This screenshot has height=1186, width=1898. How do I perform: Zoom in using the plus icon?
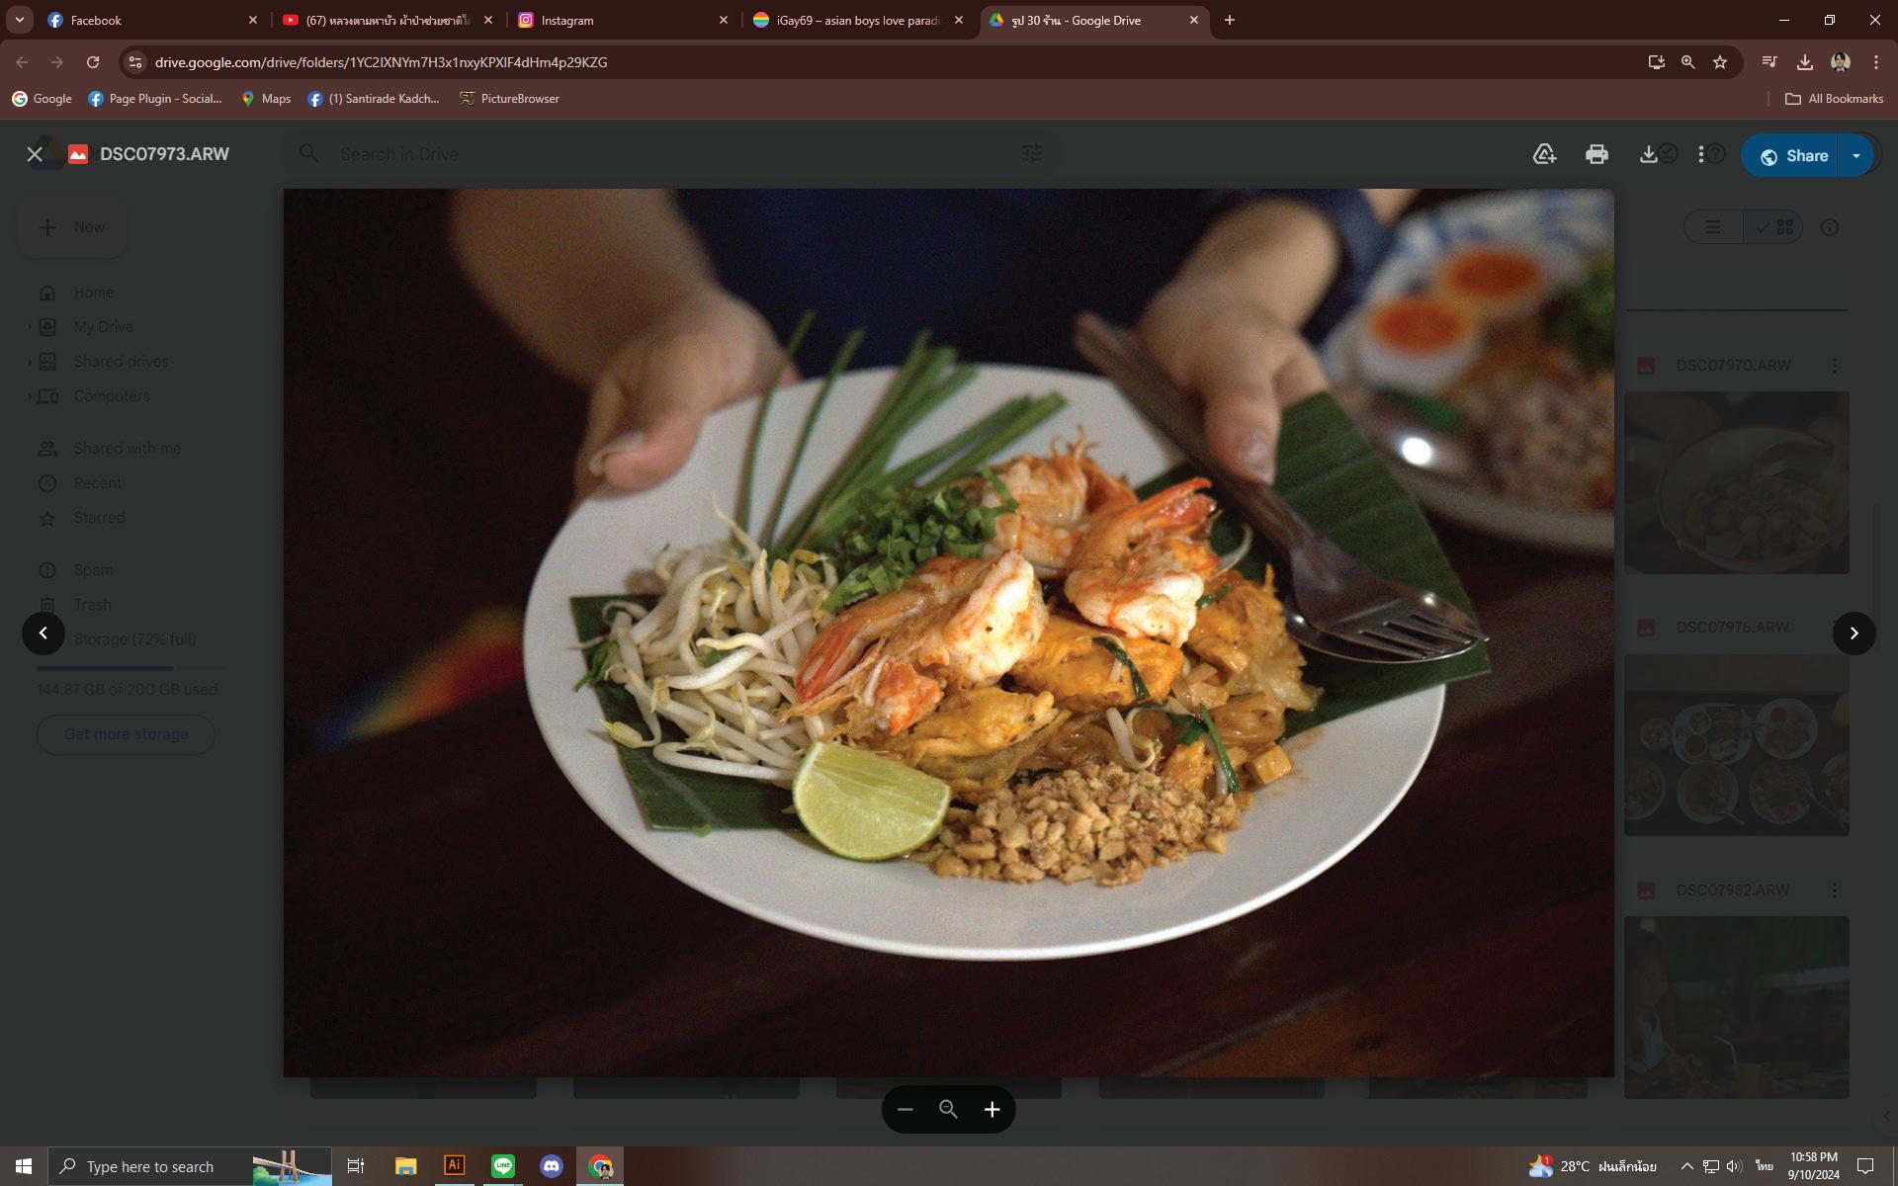point(992,1110)
